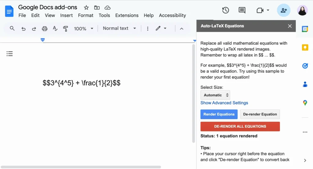Open Google Maps side panel icon

(x=305, y=103)
